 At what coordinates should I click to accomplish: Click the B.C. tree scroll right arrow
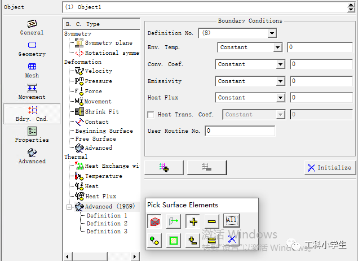pyautogui.click(x=135, y=256)
